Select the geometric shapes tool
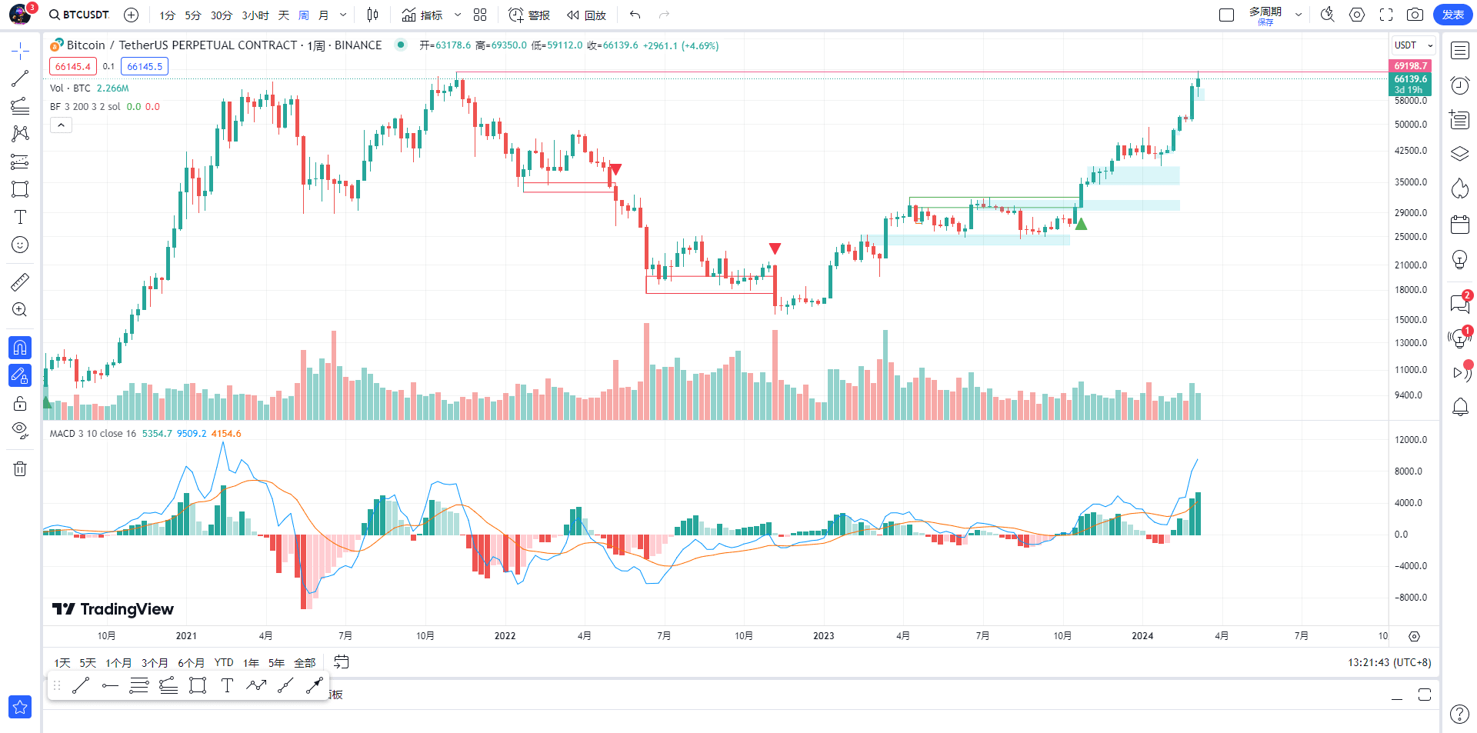The width and height of the screenshot is (1477, 733). click(x=20, y=189)
